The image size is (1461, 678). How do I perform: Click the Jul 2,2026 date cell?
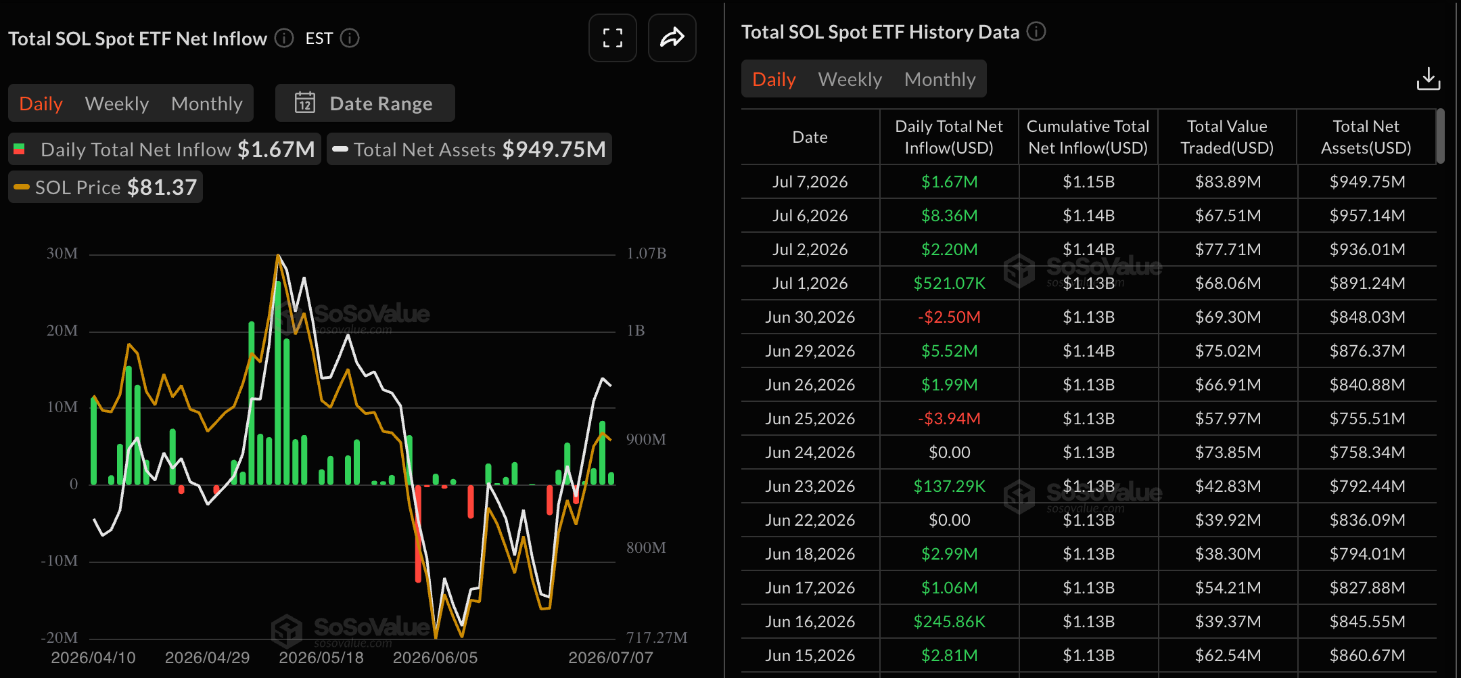point(810,249)
